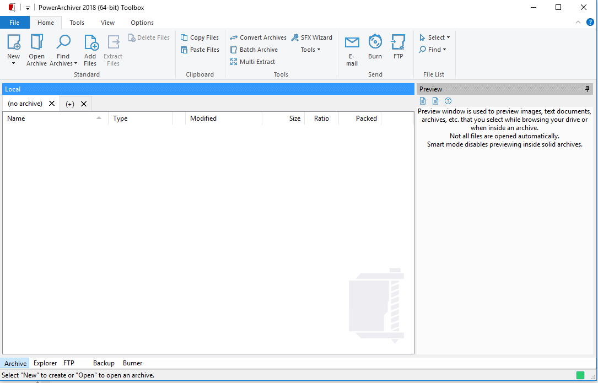This screenshot has height=383, width=598.
Task: Click the second document icon in Preview panel
Action: [435, 101]
